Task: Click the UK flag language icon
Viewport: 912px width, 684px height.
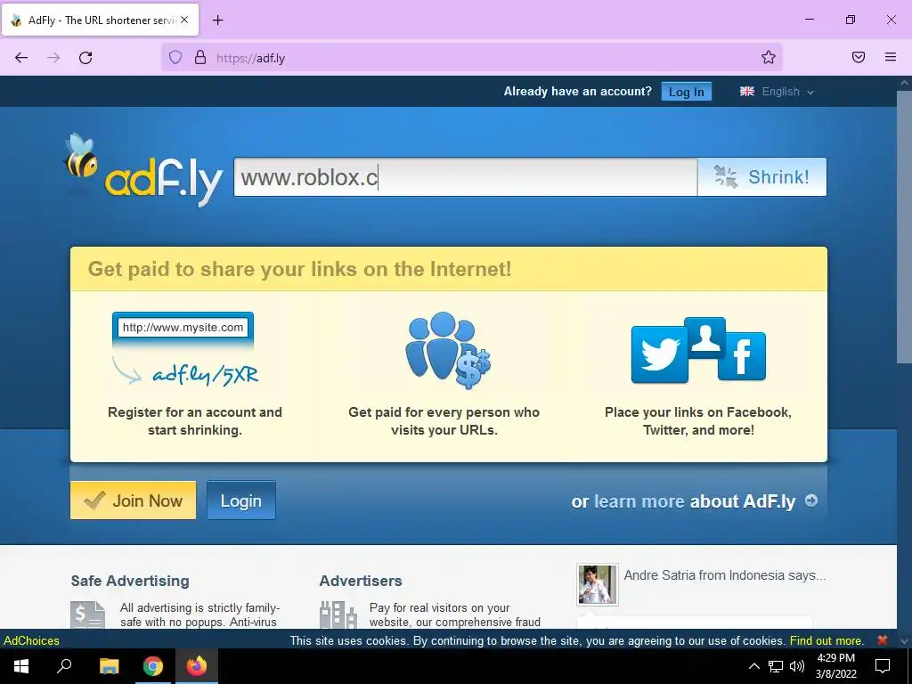Action: click(747, 92)
